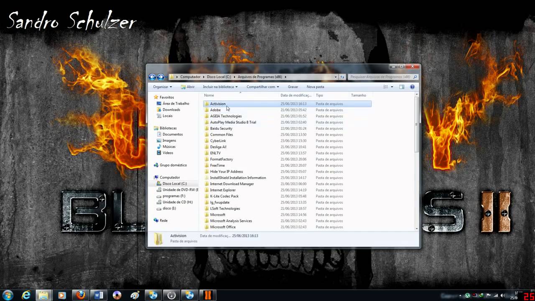The image size is (535, 301).
Task: Open Downloads in the sidebar
Action: click(x=171, y=110)
